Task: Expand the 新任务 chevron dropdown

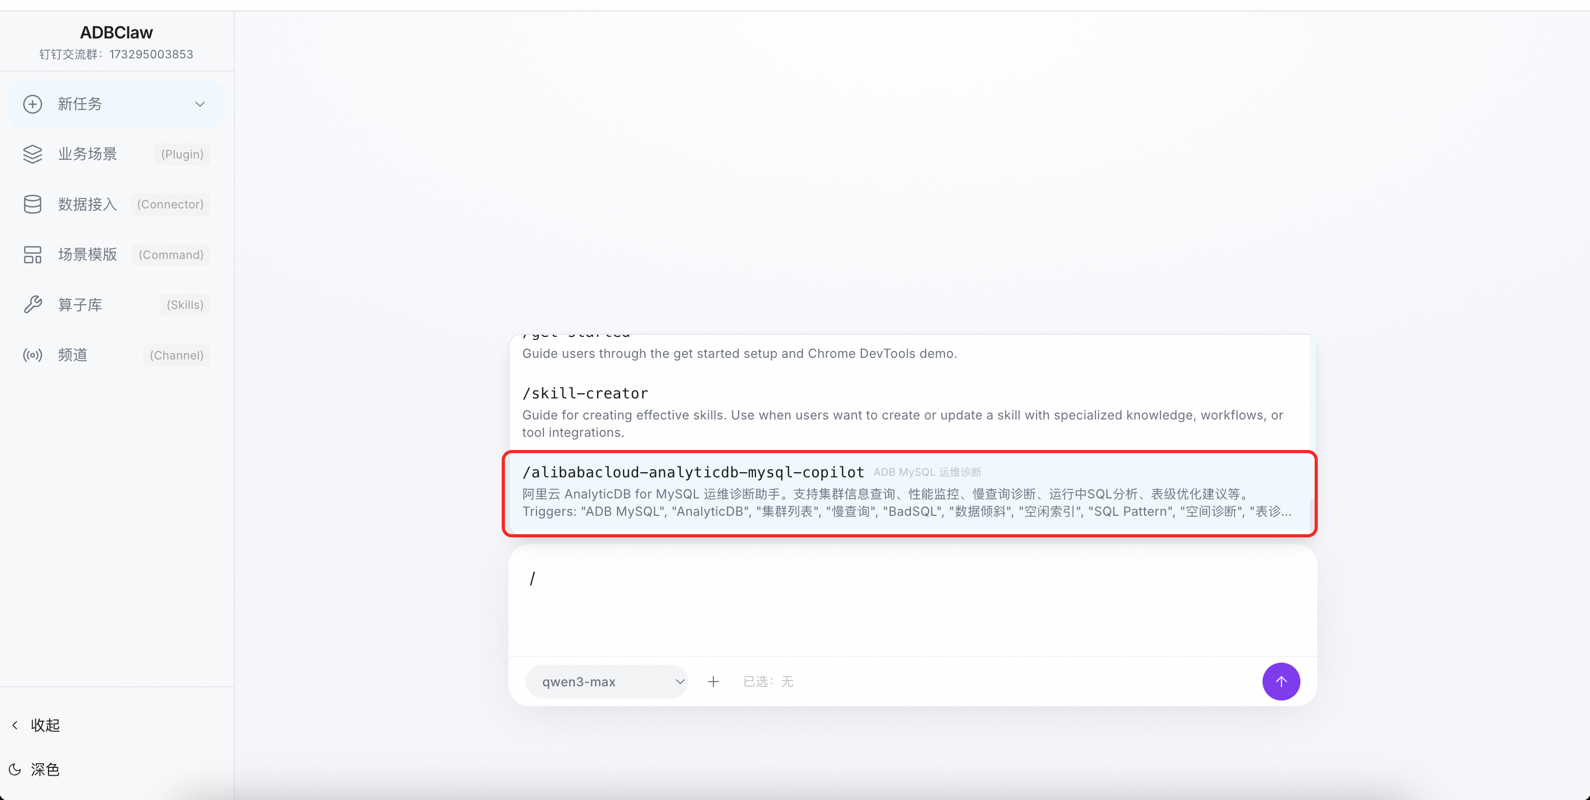Action: click(200, 104)
